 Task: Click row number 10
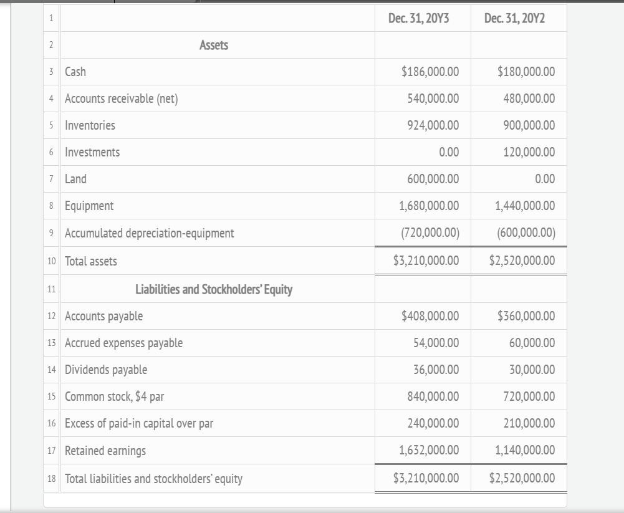(x=51, y=261)
